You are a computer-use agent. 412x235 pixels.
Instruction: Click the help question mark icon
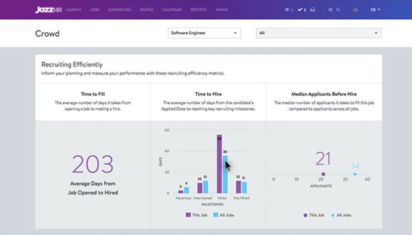click(x=330, y=10)
